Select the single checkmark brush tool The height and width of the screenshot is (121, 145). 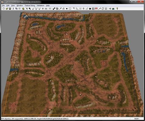coord(33,9)
